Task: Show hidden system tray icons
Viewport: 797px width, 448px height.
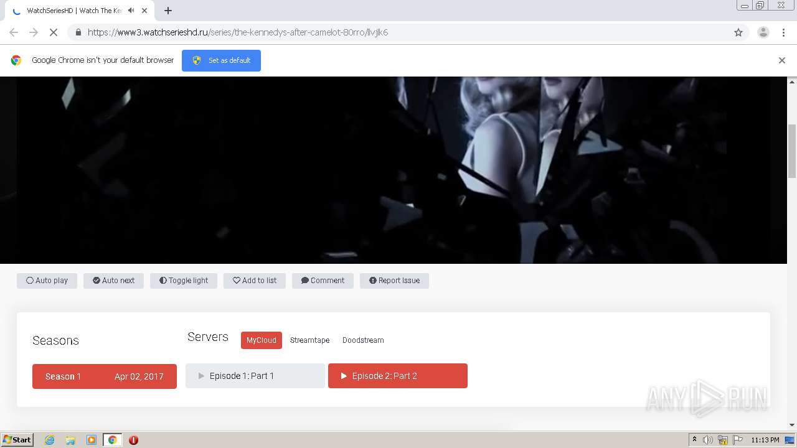Action: click(x=694, y=440)
